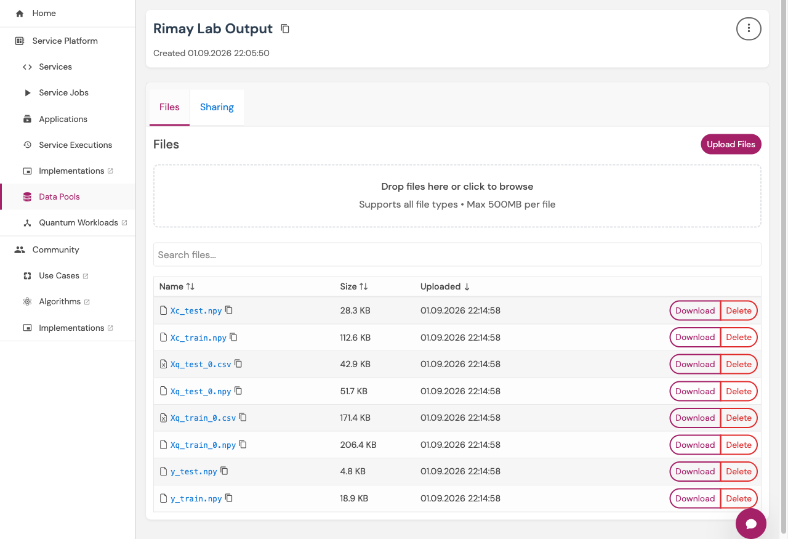The width and height of the screenshot is (788, 539).
Task: Copy the Xc_train.npy file name
Action: pos(233,337)
